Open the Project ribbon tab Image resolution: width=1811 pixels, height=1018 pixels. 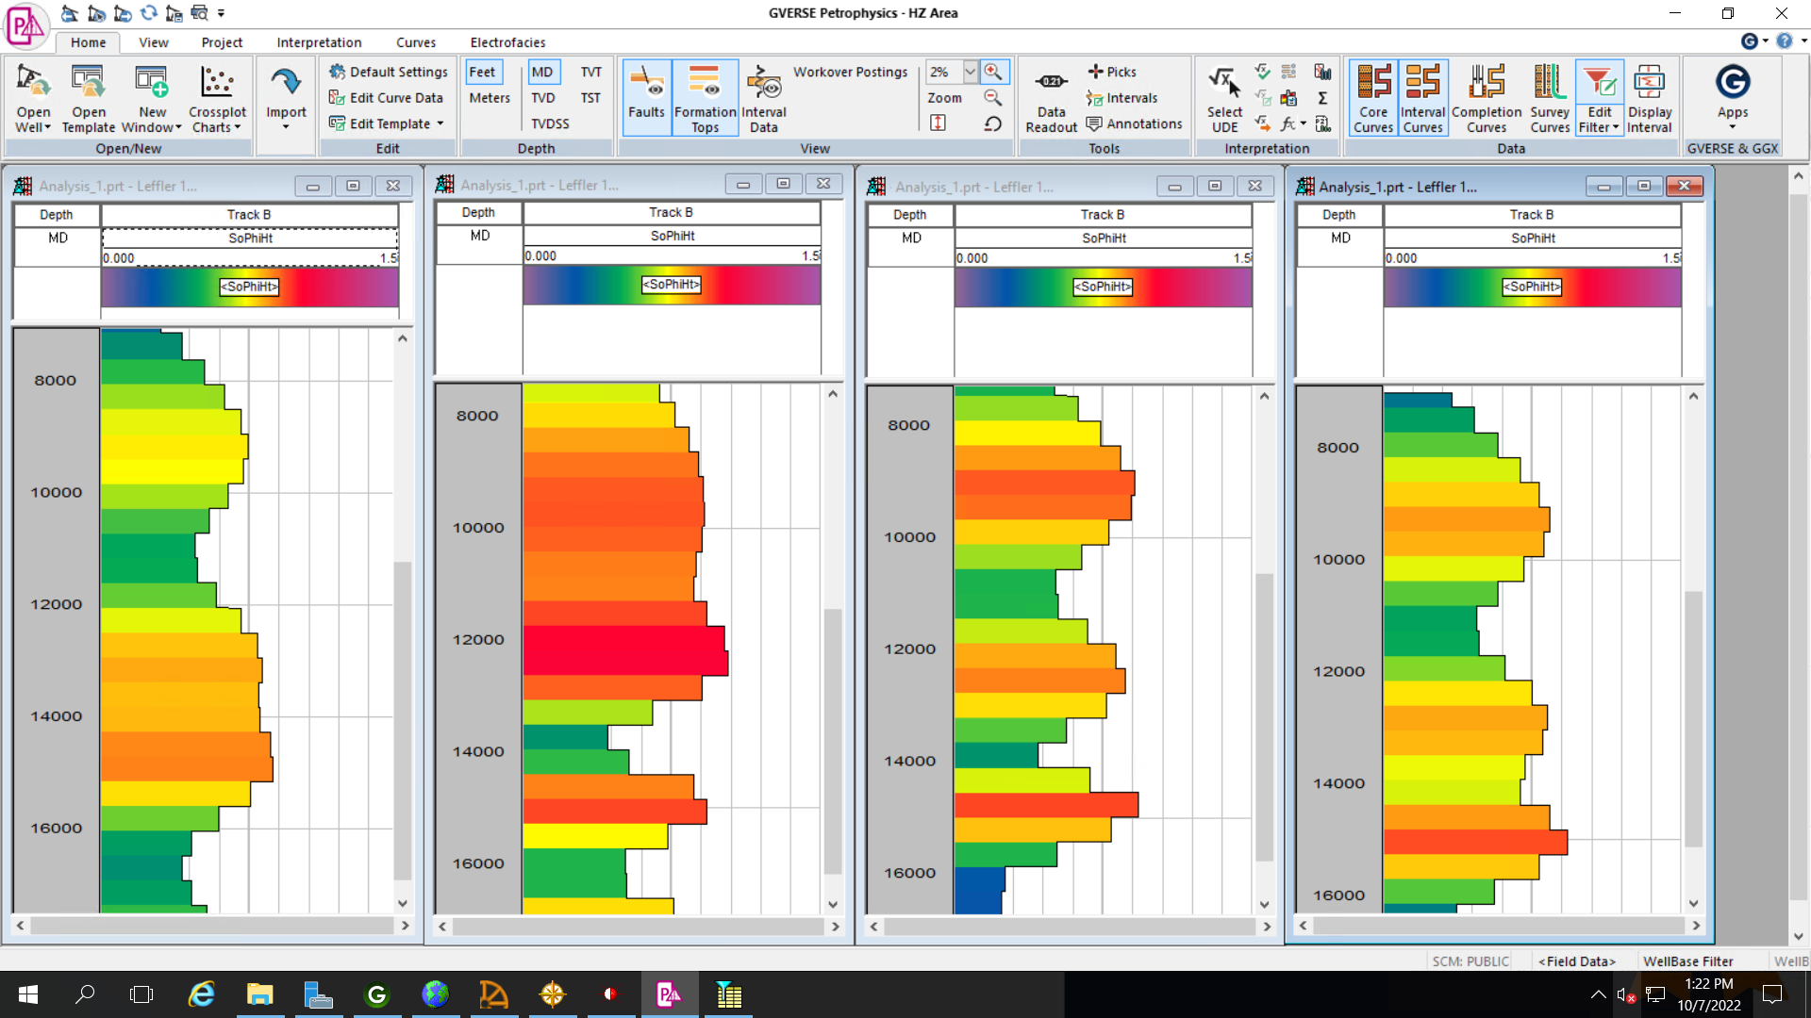click(x=222, y=42)
